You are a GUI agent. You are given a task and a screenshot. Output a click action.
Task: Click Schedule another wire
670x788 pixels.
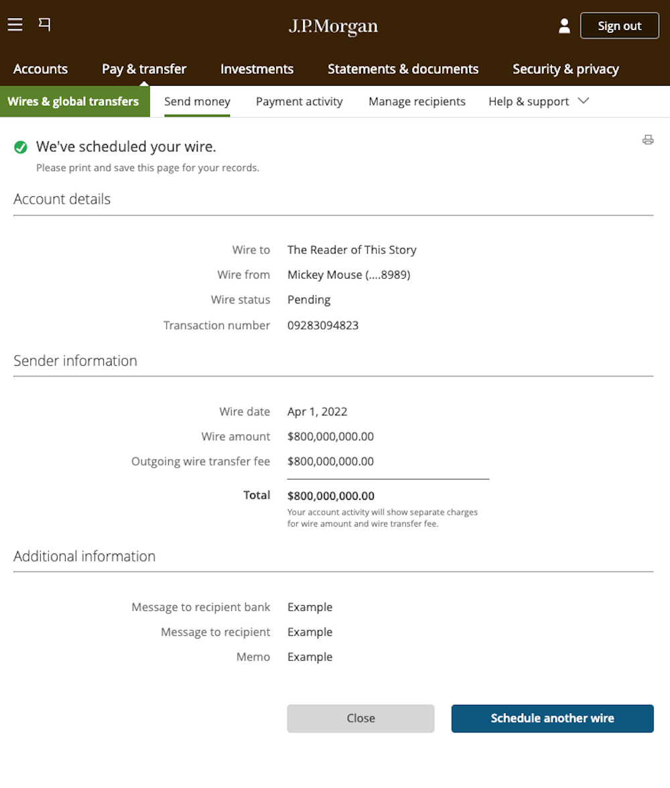[552, 718]
